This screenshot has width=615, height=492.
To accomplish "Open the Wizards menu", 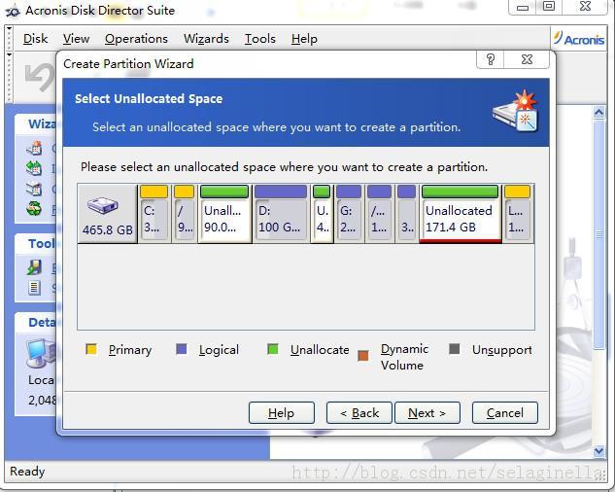I will 206,39.
